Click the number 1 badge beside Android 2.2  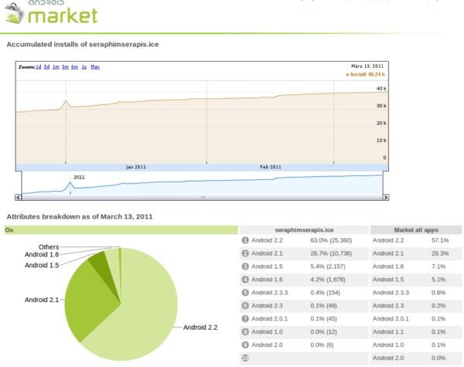[x=245, y=240]
